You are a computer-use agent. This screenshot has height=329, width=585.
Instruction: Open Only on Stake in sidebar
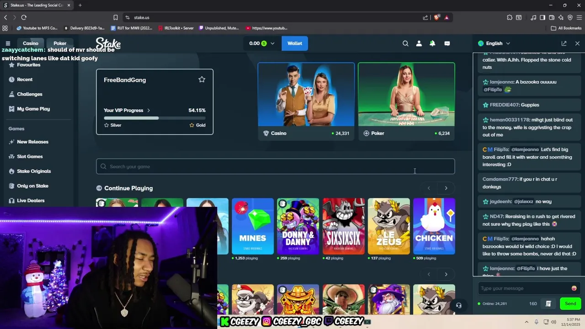32,186
